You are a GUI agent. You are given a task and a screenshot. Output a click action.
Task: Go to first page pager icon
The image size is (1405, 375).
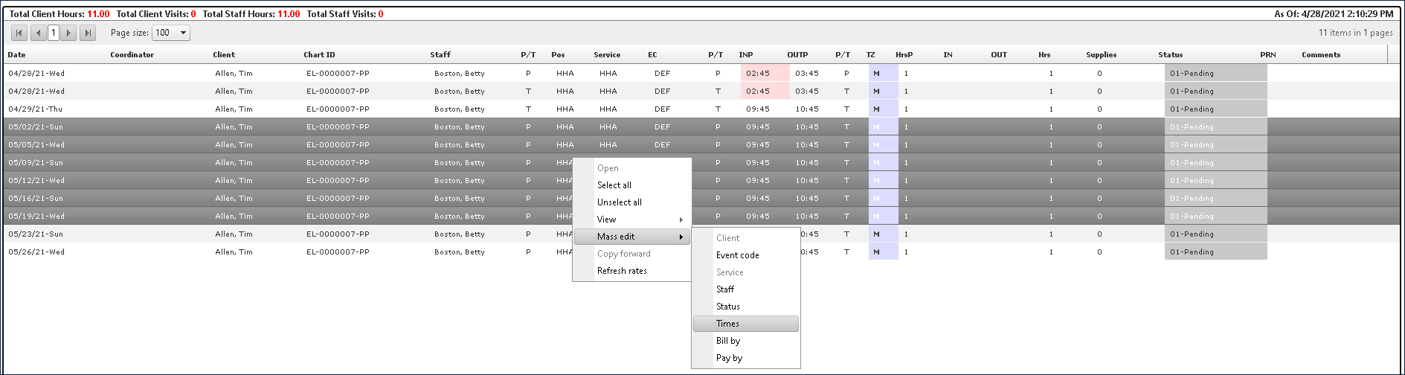click(x=19, y=33)
